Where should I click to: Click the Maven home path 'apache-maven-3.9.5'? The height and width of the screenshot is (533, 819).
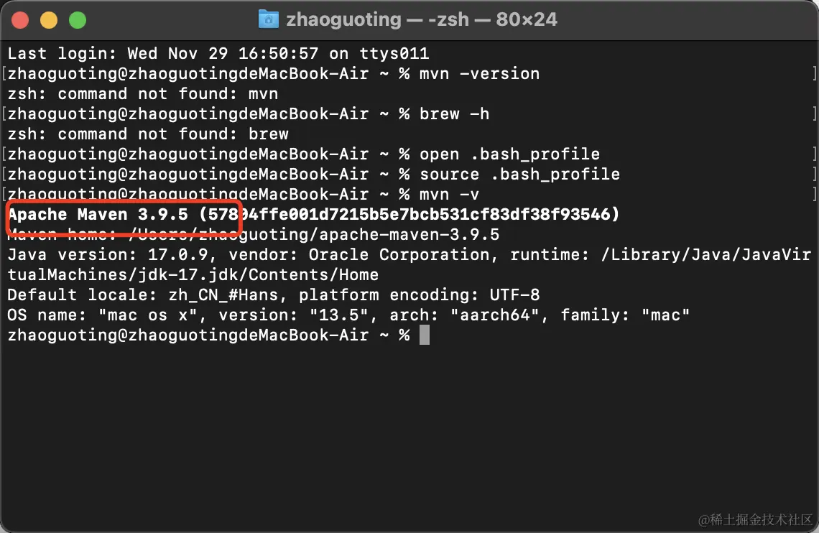(x=409, y=235)
